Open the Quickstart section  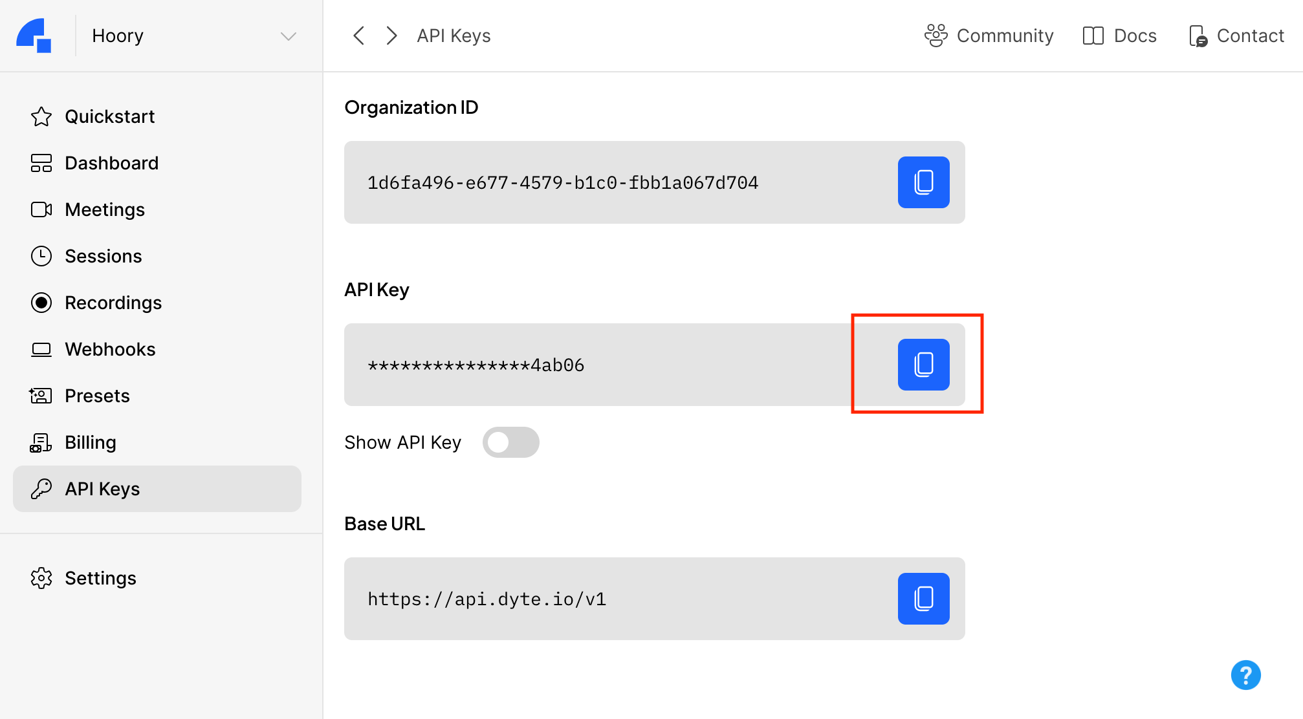110,116
